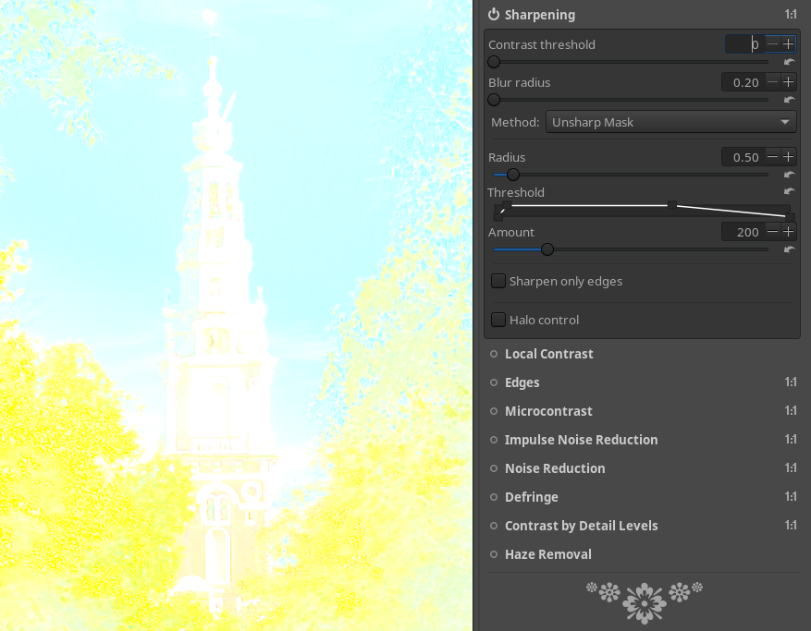811x631 pixels.
Task: Click the 1:1 indicator beside Sharpening
Action: pos(791,15)
